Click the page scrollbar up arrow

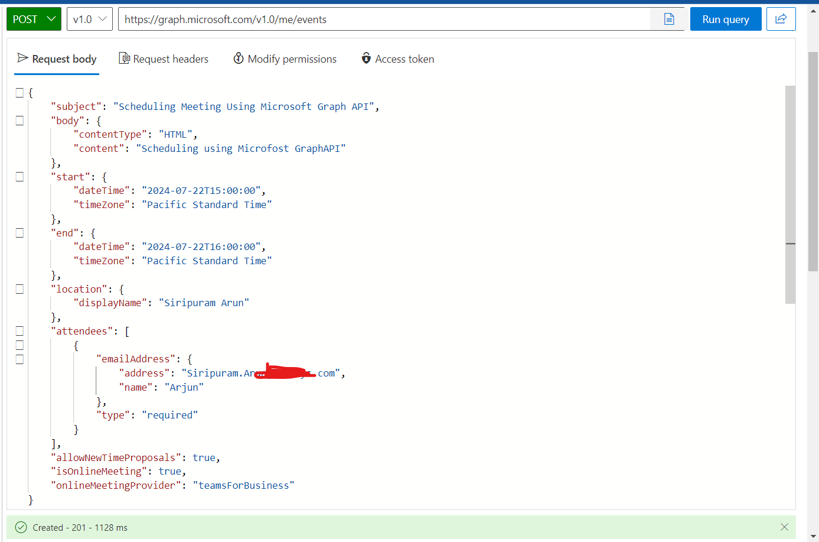813,11
